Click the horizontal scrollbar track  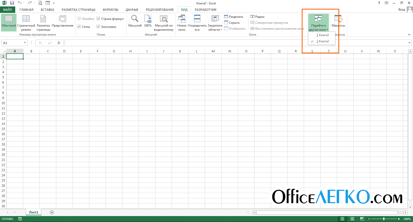327,212
